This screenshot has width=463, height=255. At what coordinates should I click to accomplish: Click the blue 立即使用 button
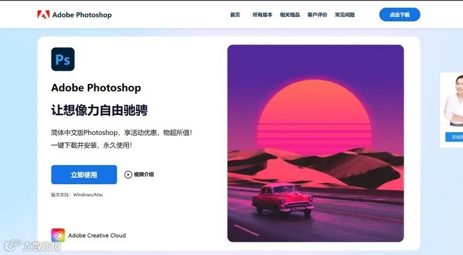click(x=84, y=175)
